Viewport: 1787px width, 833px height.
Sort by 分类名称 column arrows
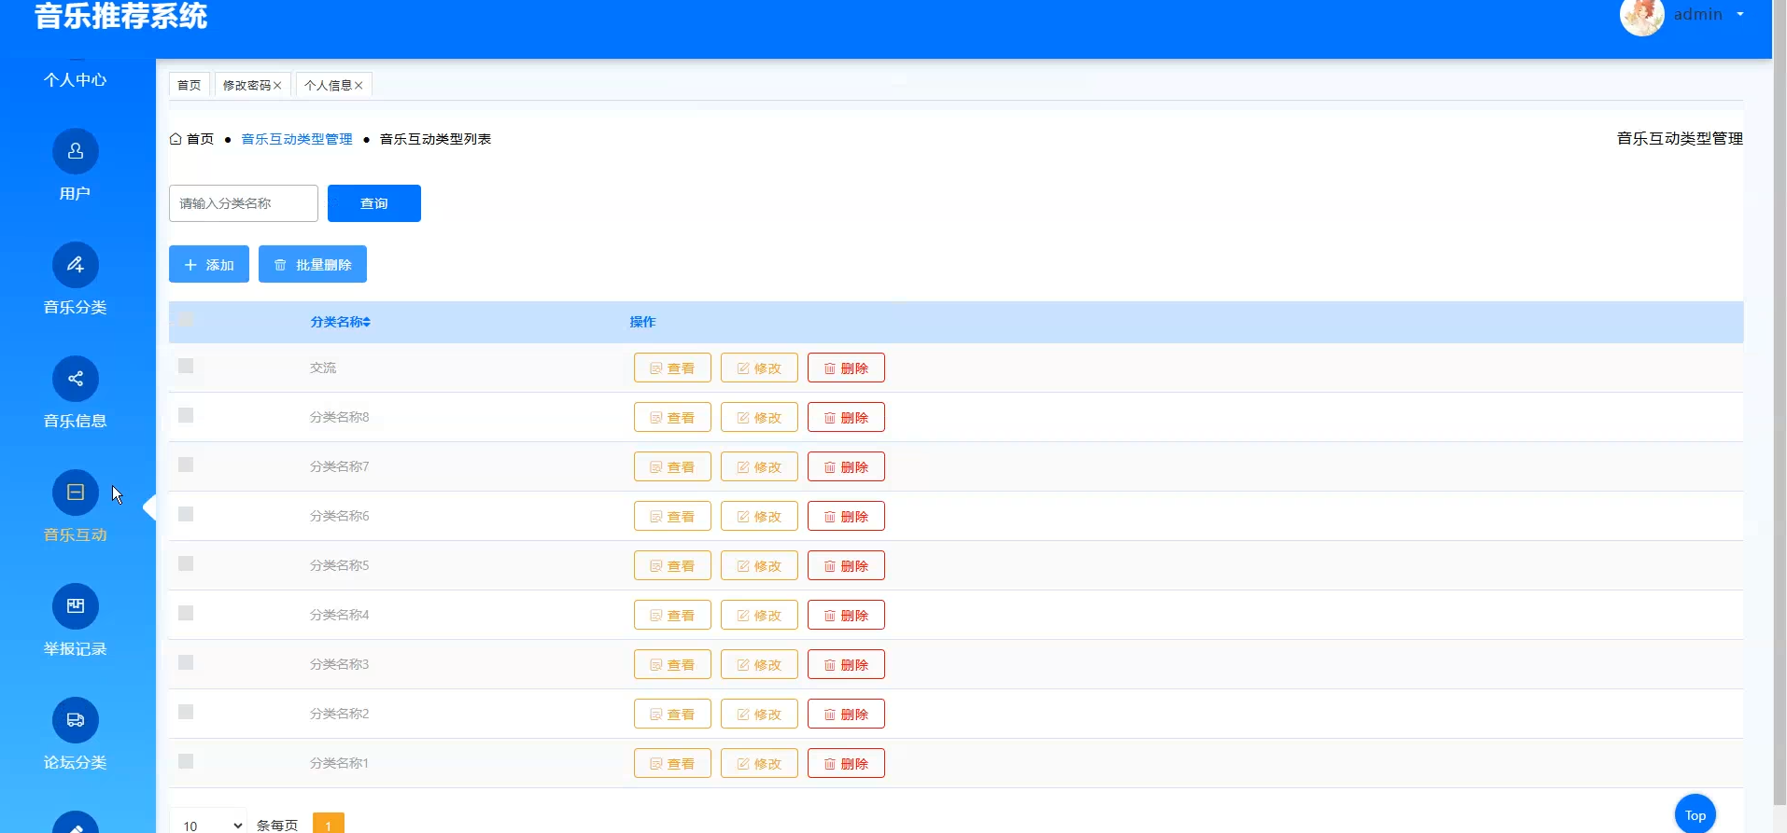tap(367, 322)
